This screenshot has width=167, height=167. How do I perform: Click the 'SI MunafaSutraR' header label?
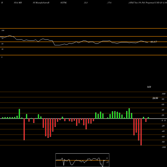(41, 3)
